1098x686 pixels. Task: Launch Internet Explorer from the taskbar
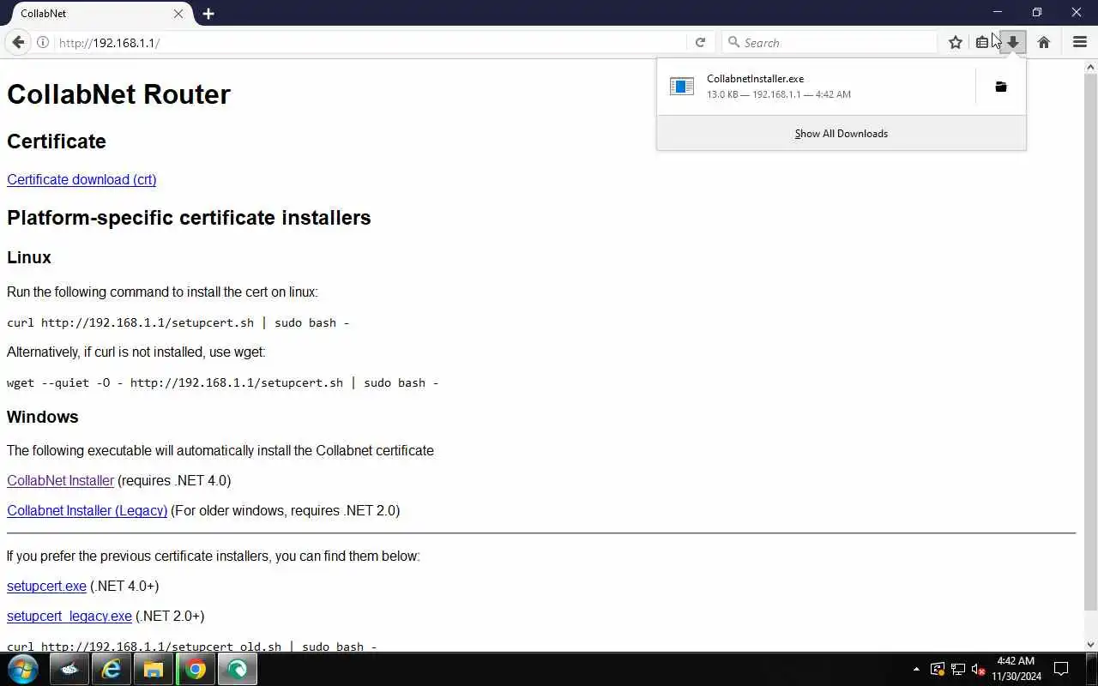(112, 669)
